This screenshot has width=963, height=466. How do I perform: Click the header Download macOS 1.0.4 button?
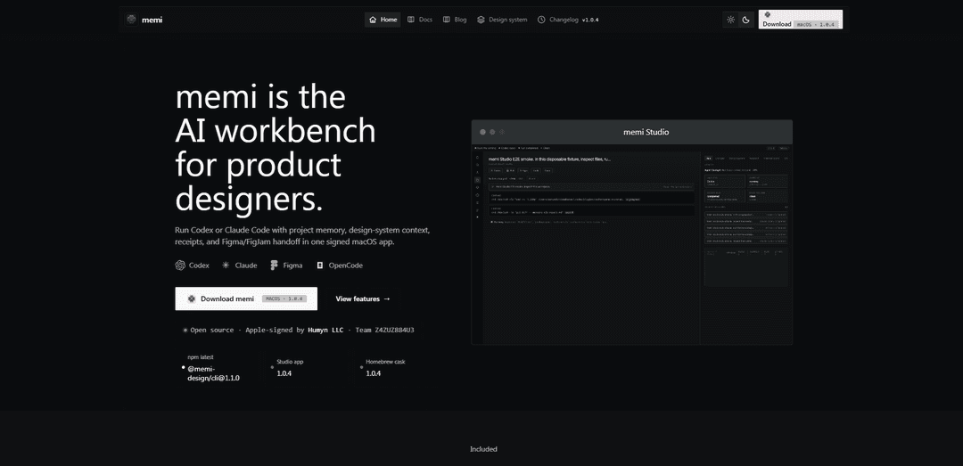click(800, 19)
